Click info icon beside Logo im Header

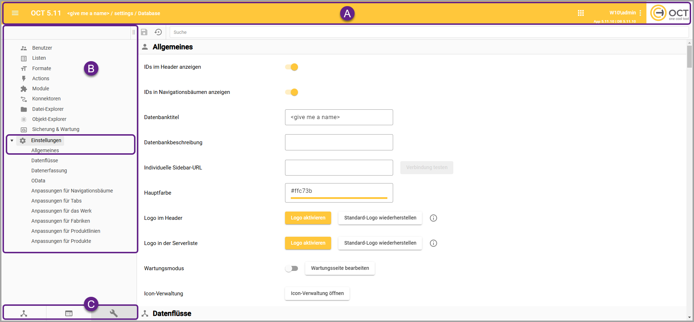click(433, 218)
